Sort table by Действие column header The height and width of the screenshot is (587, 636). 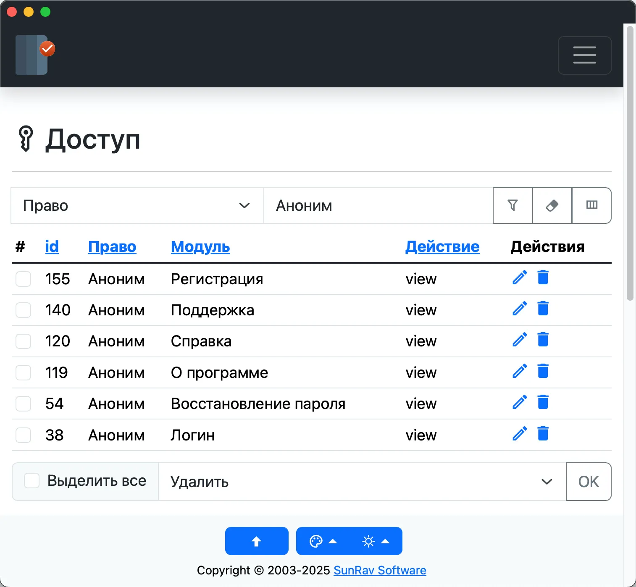tap(442, 246)
